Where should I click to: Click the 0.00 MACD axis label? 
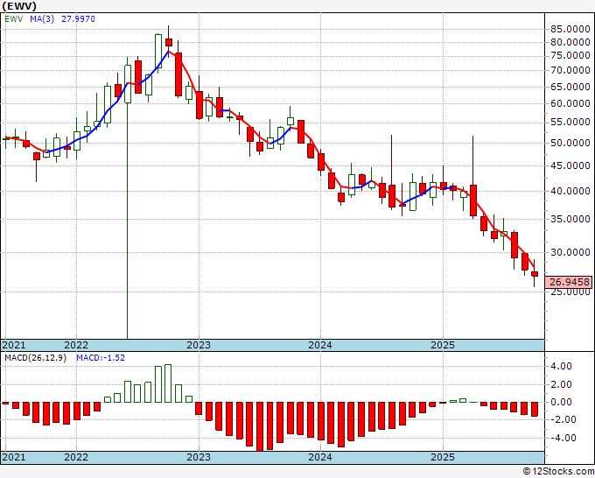pos(563,402)
